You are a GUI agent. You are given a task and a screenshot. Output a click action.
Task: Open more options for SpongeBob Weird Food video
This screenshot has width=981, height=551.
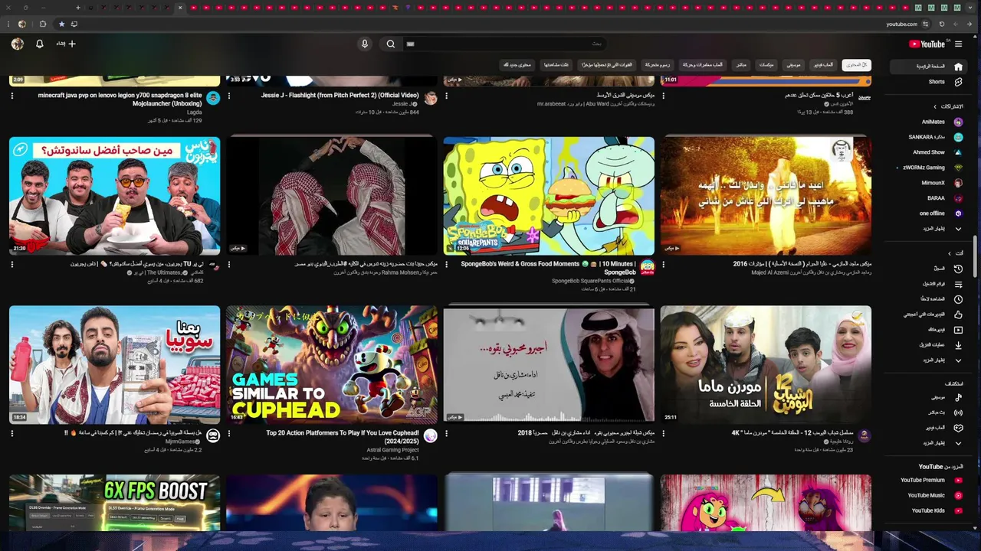point(446,265)
